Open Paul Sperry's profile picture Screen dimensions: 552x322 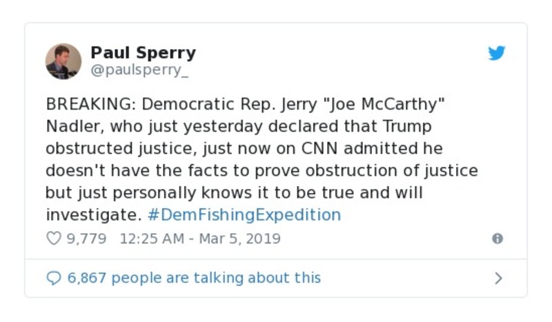(63, 61)
